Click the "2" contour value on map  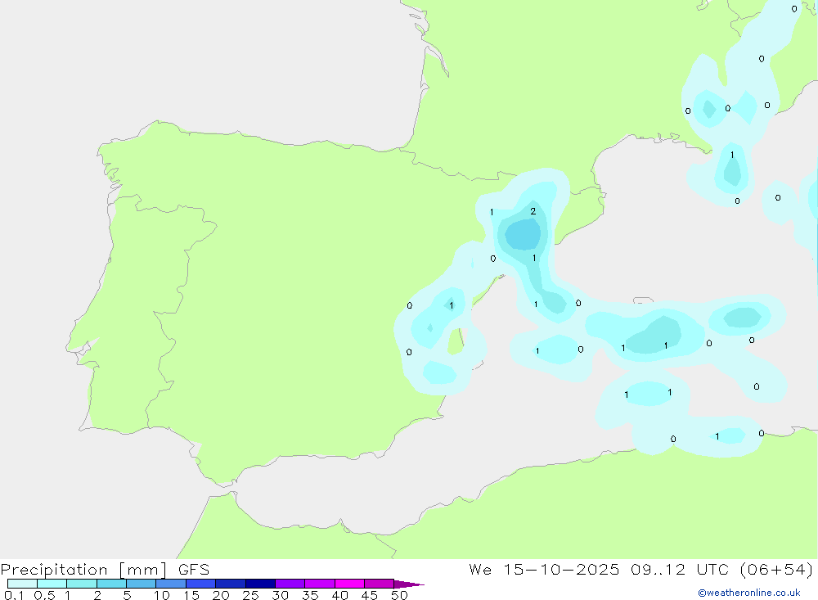(x=533, y=211)
